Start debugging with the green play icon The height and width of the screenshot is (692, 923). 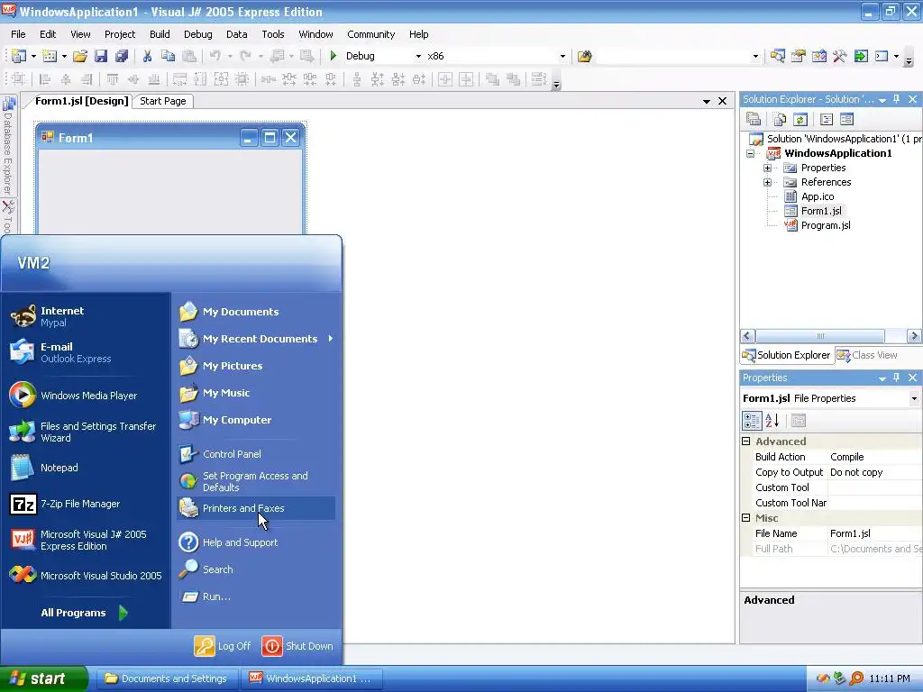point(334,56)
